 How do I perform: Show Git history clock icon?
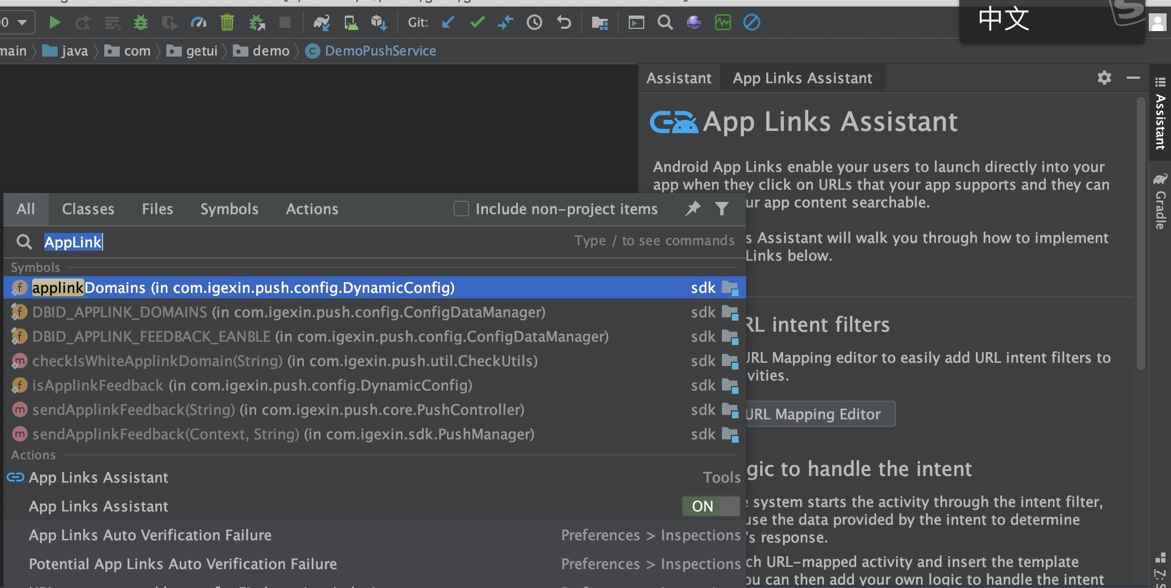(534, 23)
